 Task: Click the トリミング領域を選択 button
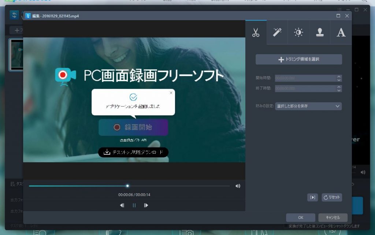298,59
